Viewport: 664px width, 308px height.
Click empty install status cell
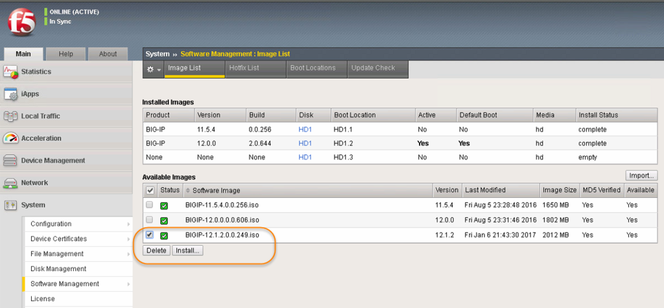[x=587, y=158]
